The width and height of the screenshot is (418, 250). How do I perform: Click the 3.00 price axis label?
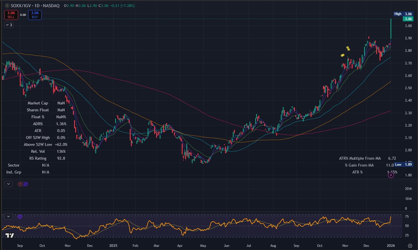pyautogui.click(x=408, y=26)
